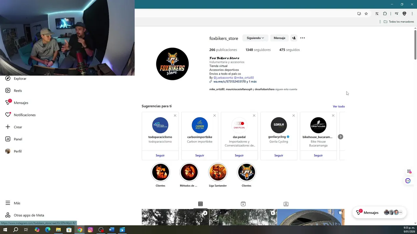417x234 pixels.
Task: Select Crear in the sidebar
Action: pyautogui.click(x=14, y=127)
